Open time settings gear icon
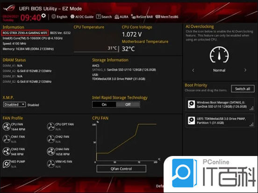This screenshot has height=193, width=258. click(x=43, y=15)
